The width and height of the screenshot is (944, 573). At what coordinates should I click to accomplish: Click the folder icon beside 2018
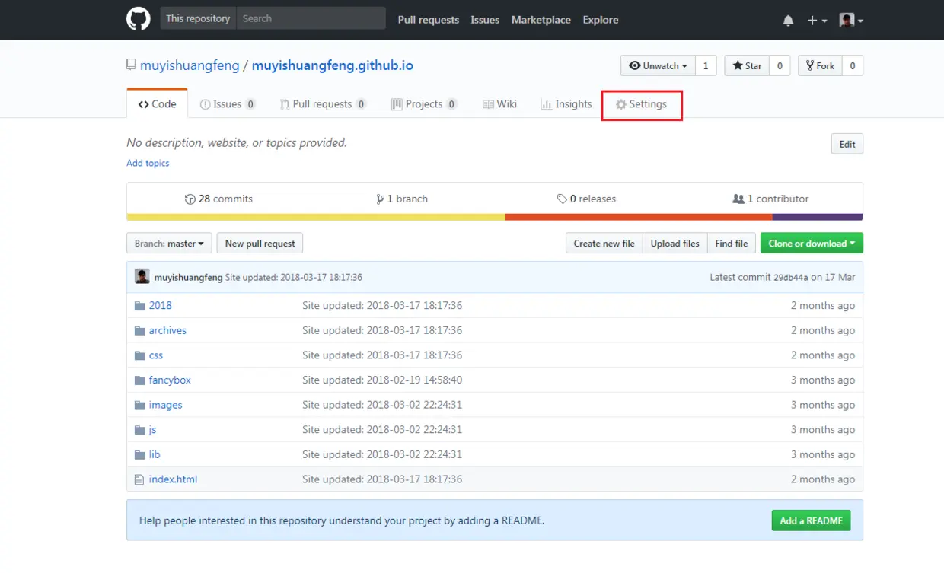tap(139, 306)
